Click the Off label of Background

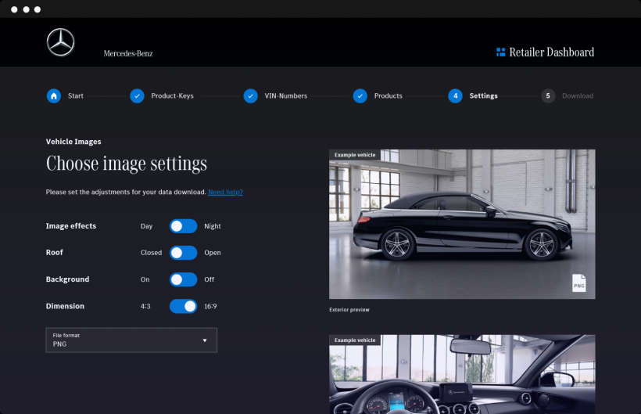(209, 279)
